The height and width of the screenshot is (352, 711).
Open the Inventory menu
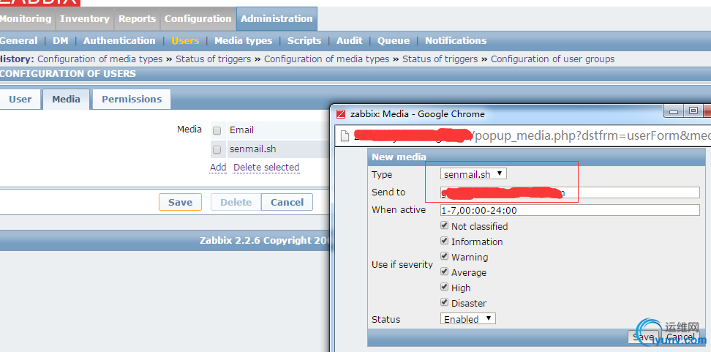tap(84, 18)
